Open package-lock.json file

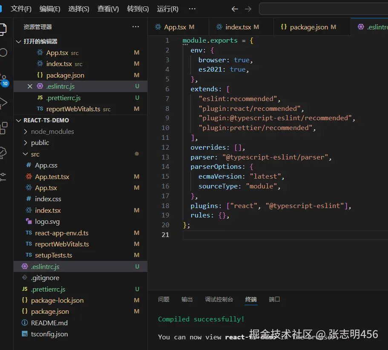[x=80, y=300]
